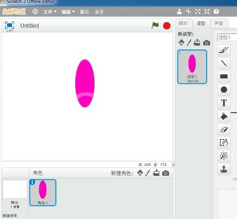
Task: Switch to the 声音 tab
Action: click(x=219, y=23)
